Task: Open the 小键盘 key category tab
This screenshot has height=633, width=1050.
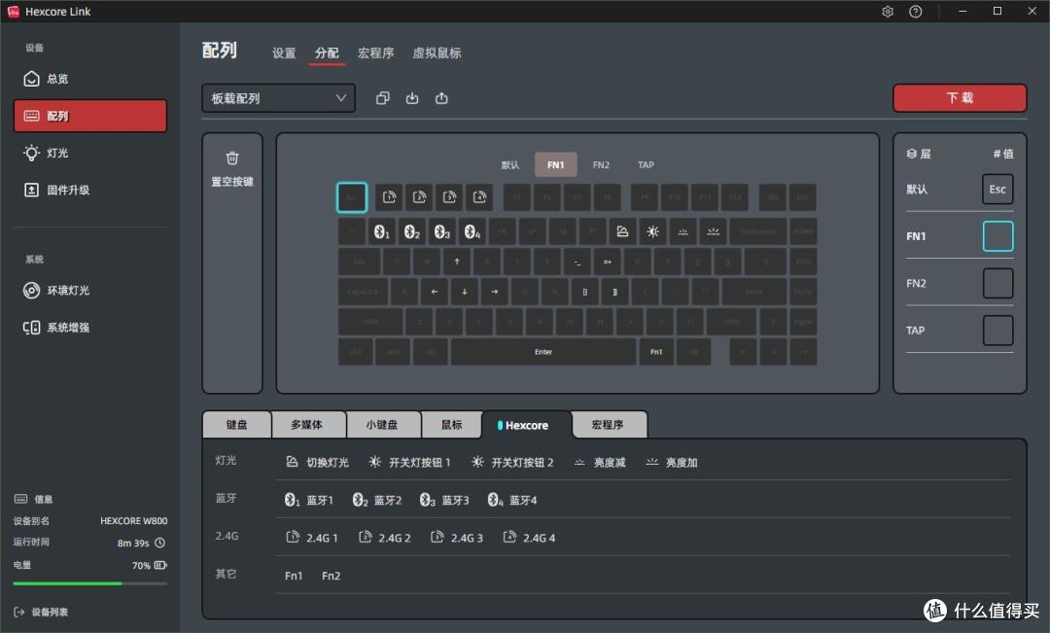Action: pyautogui.click(x=382, y=425)
